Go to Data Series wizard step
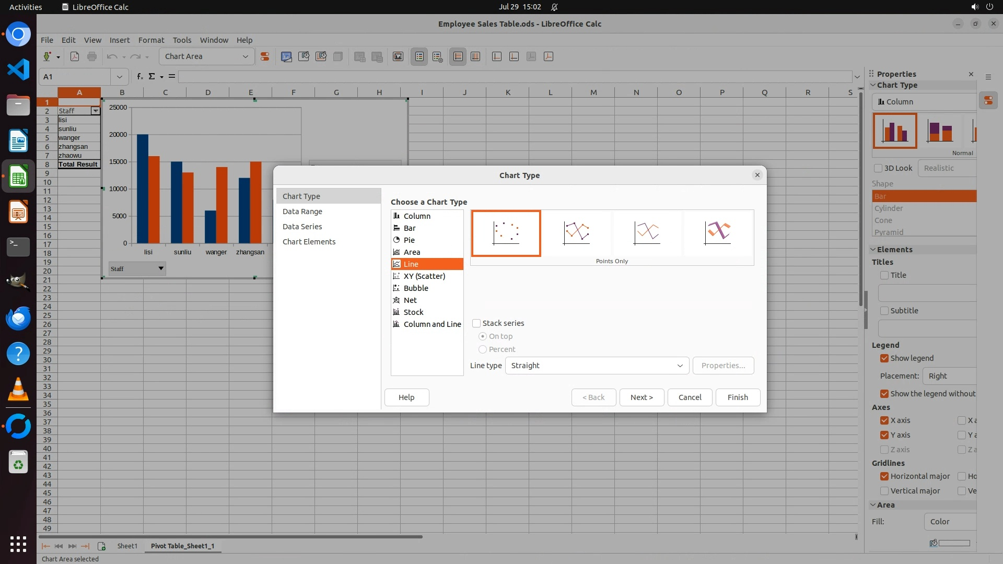The image size is (1003, 564). coord(302,227)
